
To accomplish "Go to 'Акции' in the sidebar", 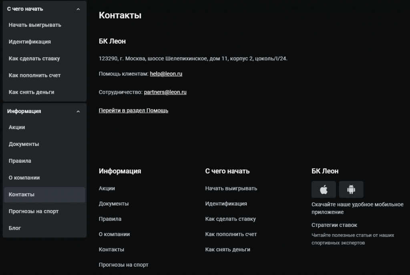I will (17, 127).
